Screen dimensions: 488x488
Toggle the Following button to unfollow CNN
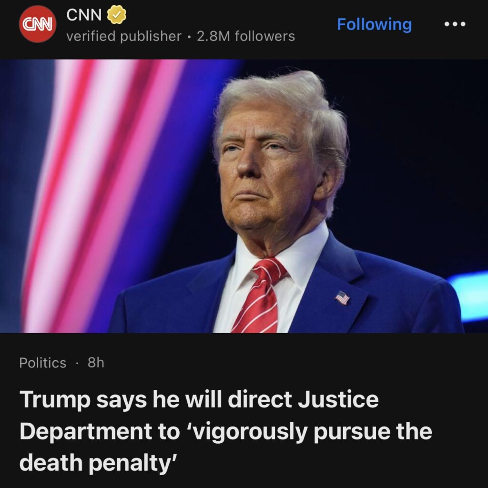point(375,25)
